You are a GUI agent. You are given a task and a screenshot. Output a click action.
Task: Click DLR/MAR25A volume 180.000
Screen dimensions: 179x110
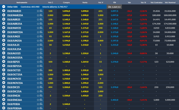click(x=156, y=15)
